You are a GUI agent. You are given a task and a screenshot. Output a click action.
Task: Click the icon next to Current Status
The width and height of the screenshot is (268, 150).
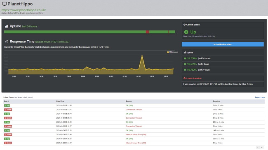[184, 25]
